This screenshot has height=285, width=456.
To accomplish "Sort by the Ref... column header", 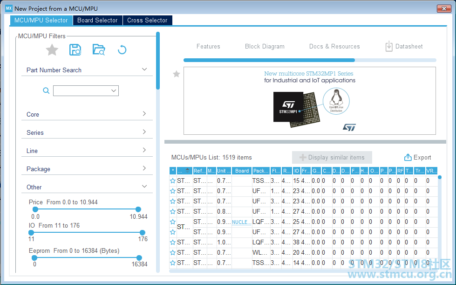I will (x=199, y=171).
